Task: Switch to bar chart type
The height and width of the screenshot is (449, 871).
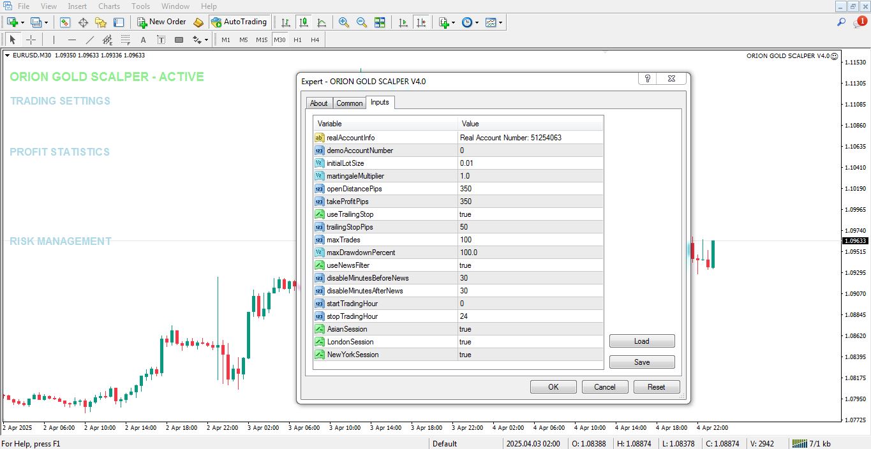Action: pos(286,22)
